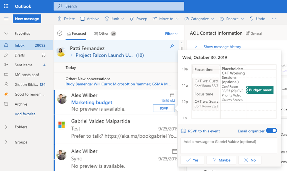Click the hamburger menu icon

point(6,19)
